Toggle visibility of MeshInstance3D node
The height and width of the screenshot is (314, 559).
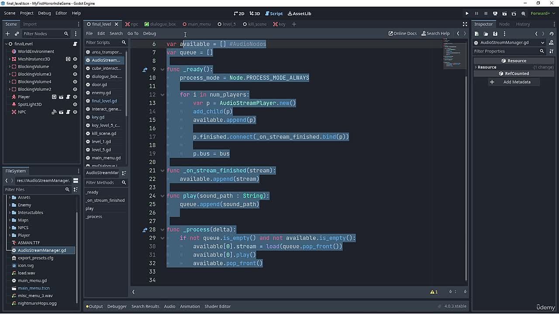click(75, 59)
